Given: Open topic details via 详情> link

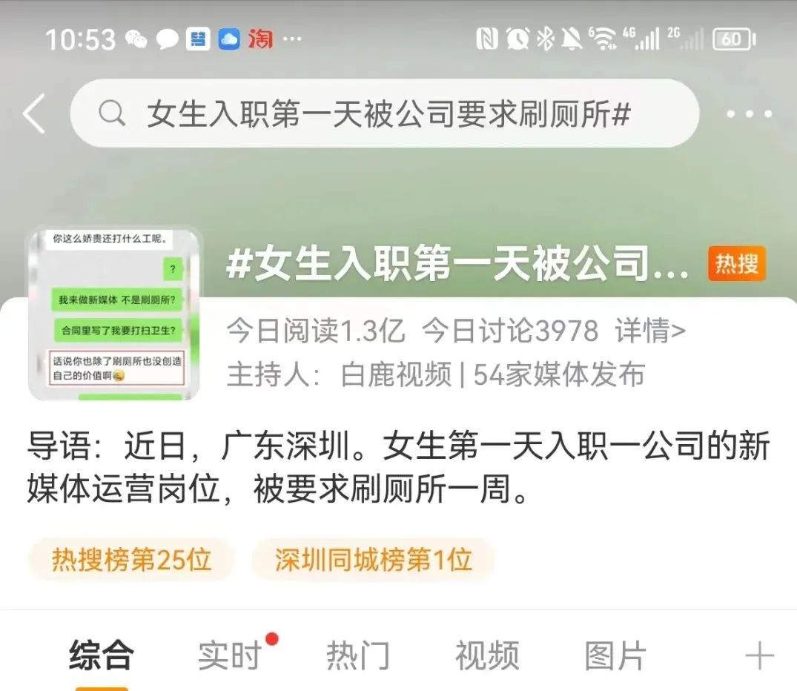Looking at the screenshot, I should pos(650,331).
